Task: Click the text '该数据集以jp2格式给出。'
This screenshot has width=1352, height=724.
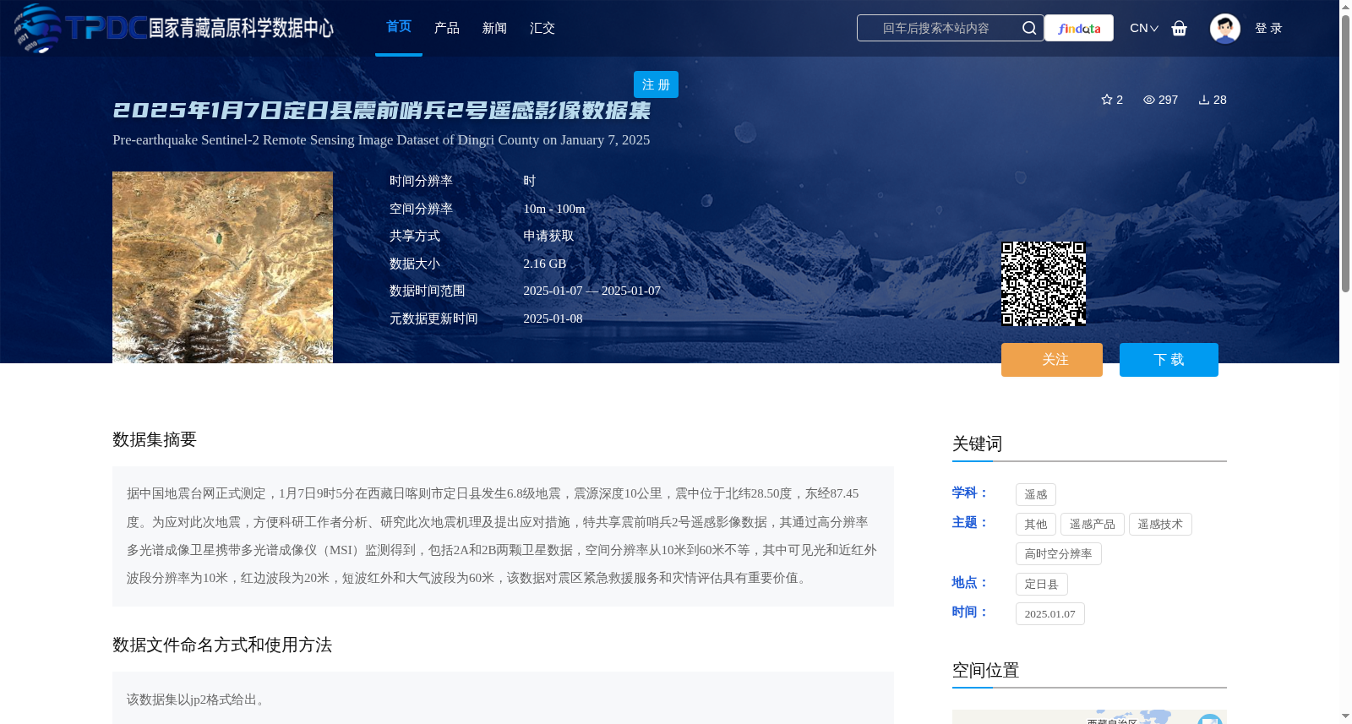Action: (x=198, y=700)
